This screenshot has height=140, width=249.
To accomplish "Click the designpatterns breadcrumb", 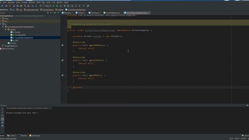I will (47, 10).
